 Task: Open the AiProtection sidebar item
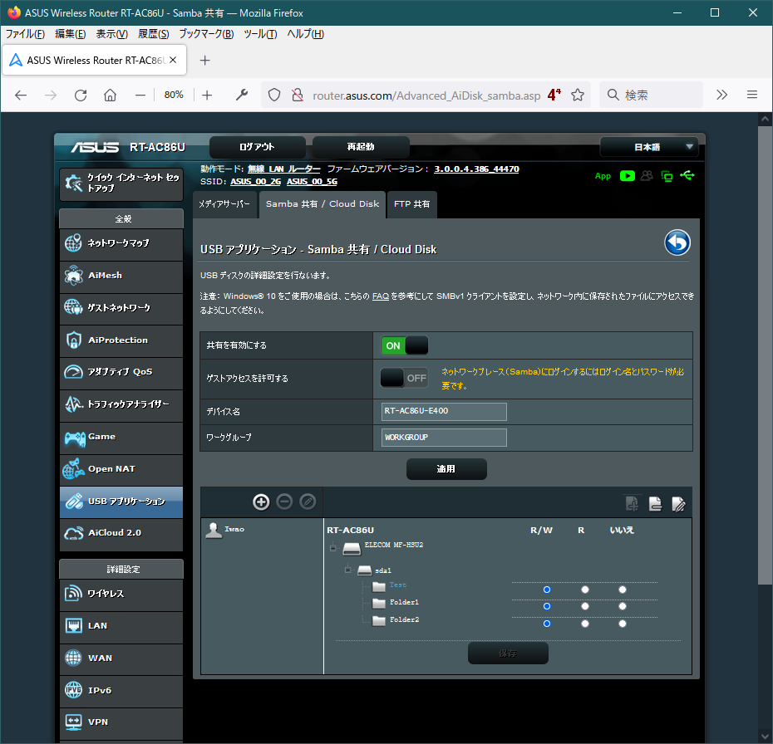click(x=121, y=340)
